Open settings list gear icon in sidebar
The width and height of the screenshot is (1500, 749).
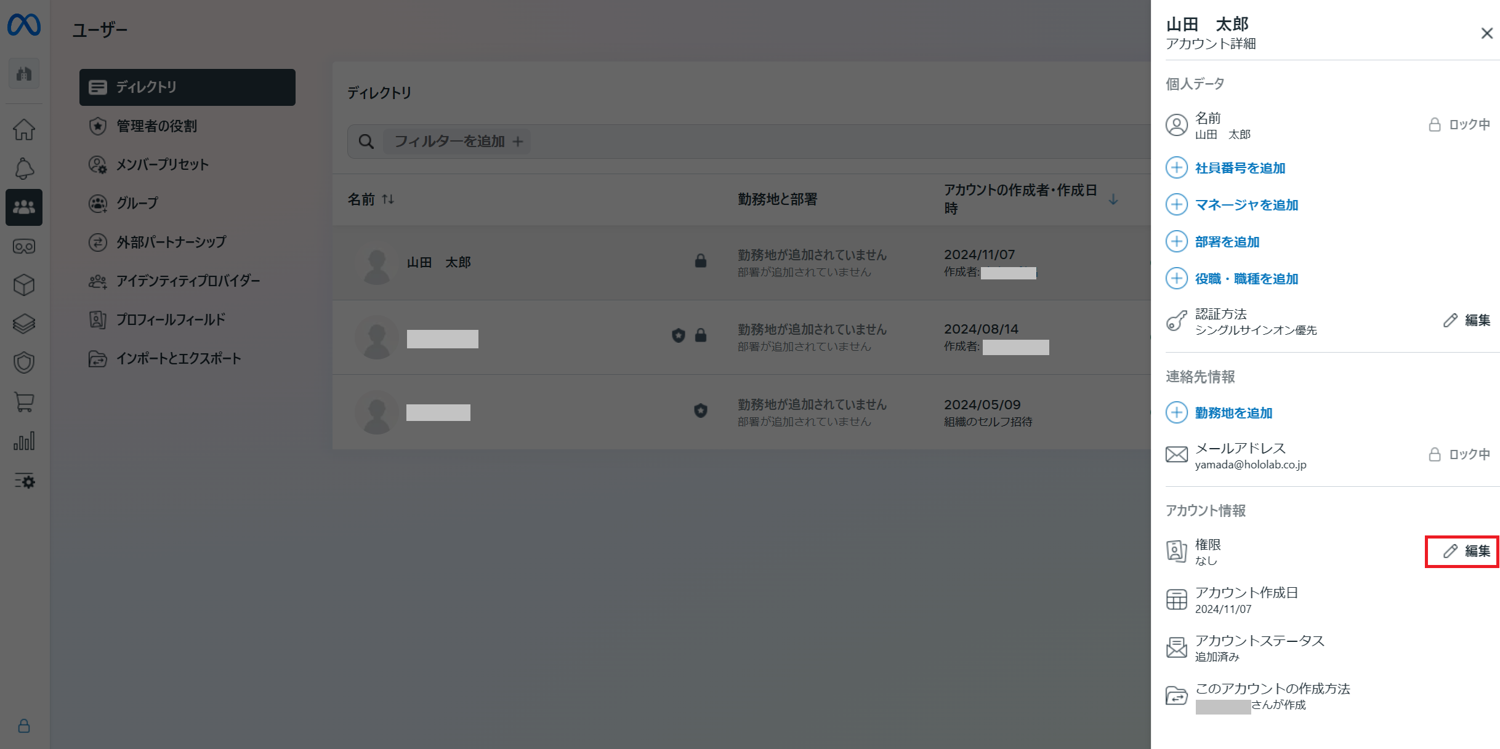(24, 481)
